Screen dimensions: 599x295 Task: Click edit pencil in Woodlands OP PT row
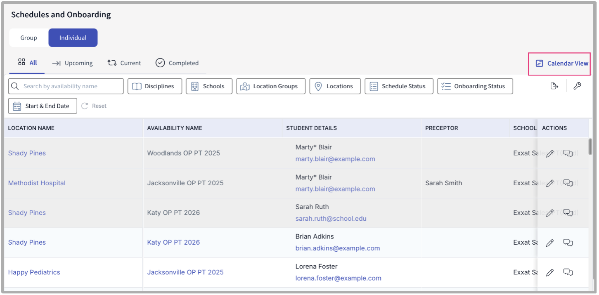click(x=549, y=154)
